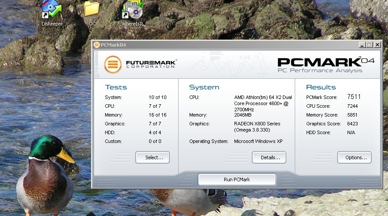Minimize the PCMark04 window
The image size is (388, 216).
click(x=362, y=45)
